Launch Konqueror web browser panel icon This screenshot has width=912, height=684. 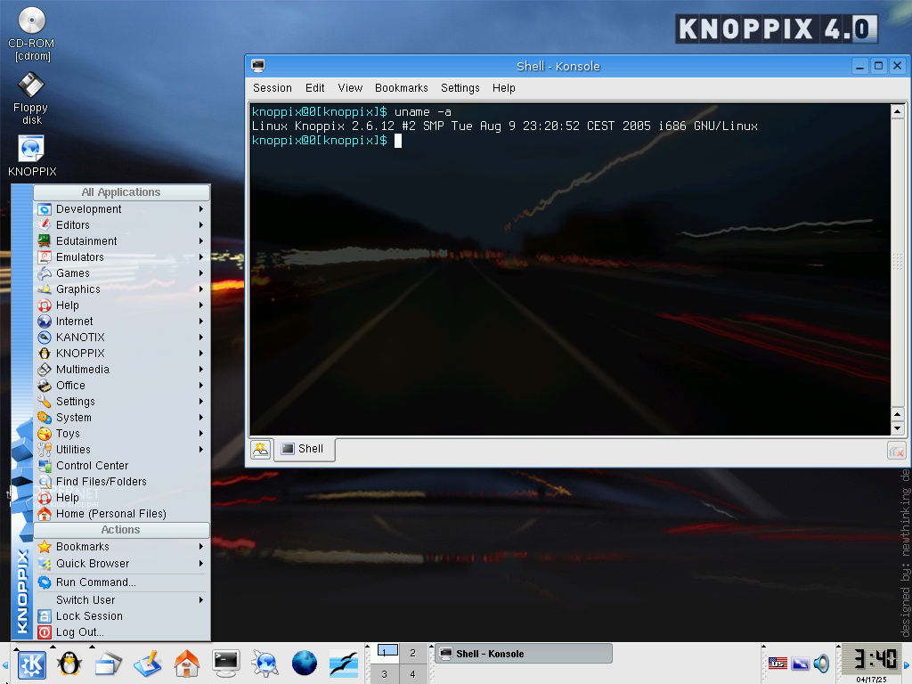[265, 664]
